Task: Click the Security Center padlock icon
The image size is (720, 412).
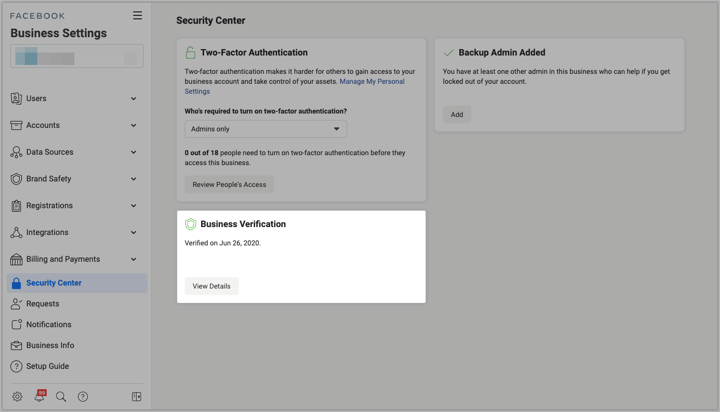Action: tap(16, 283)
